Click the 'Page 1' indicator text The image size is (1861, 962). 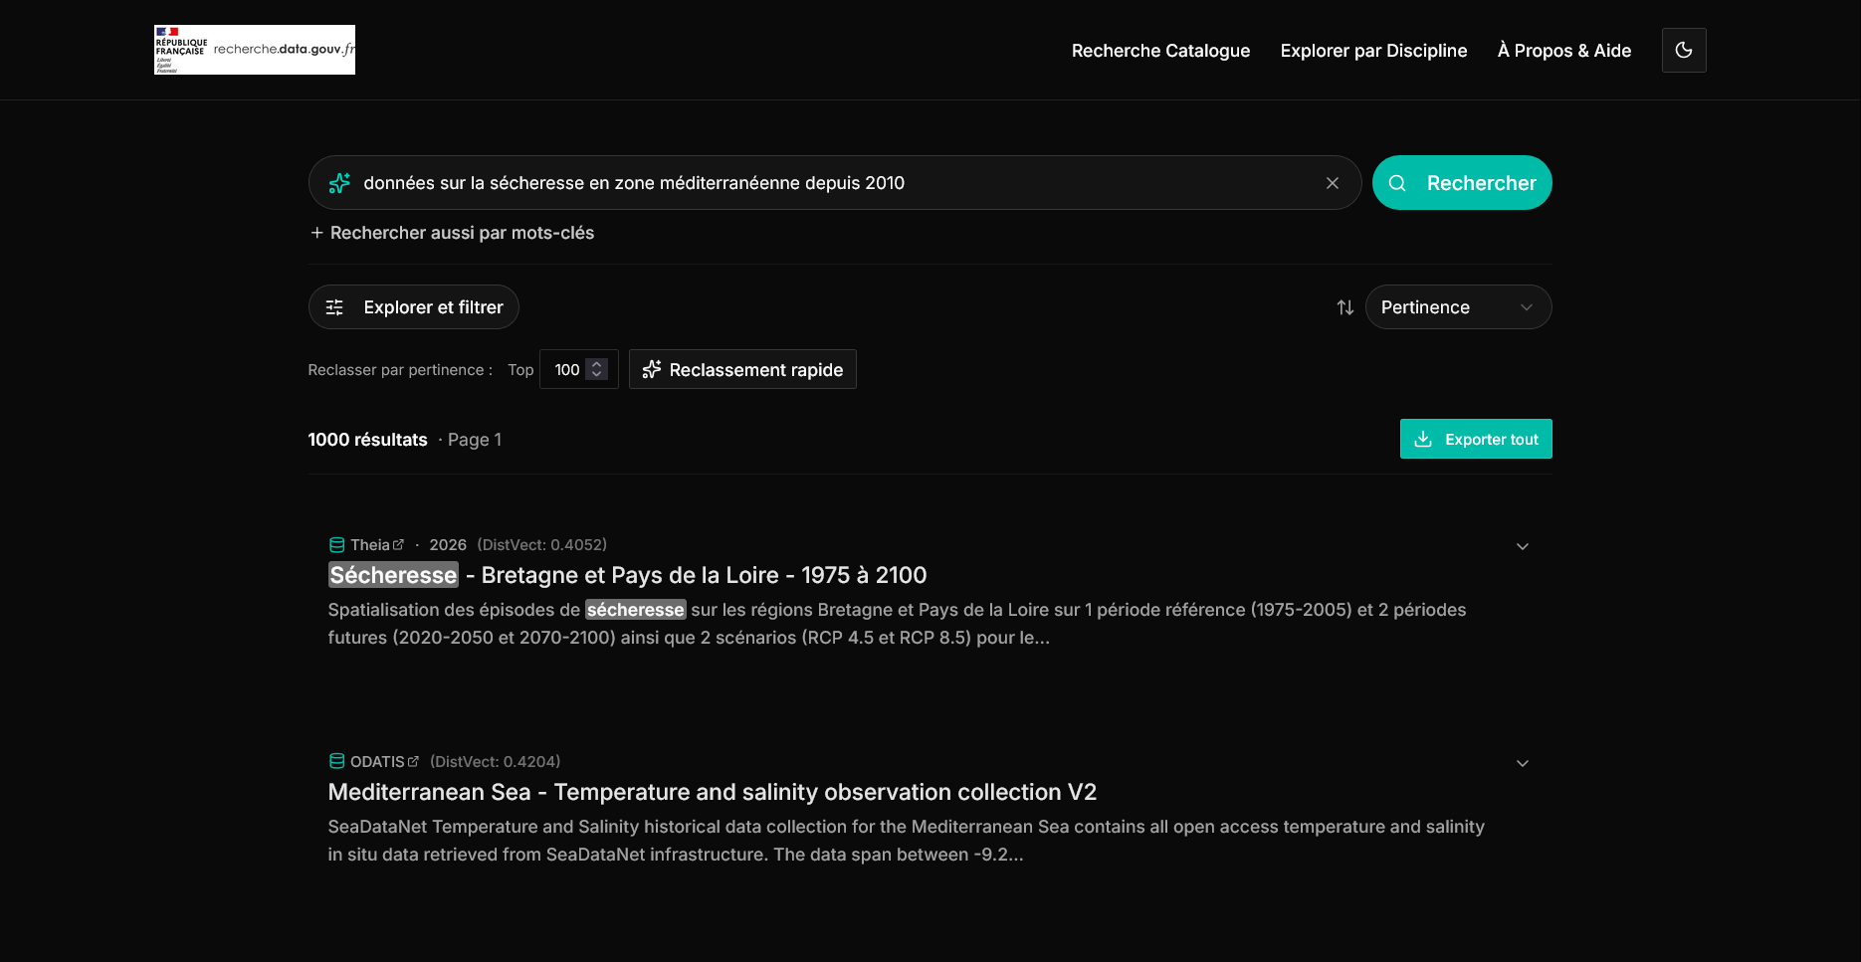[x=475, y=440]
